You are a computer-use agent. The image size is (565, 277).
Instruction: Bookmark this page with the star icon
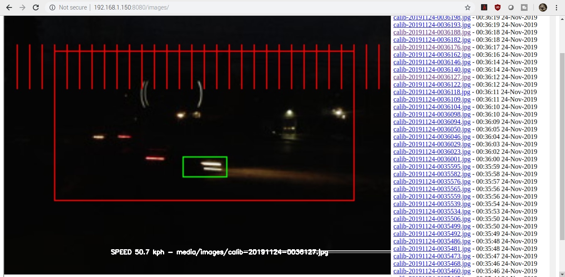tap(468, 7)
